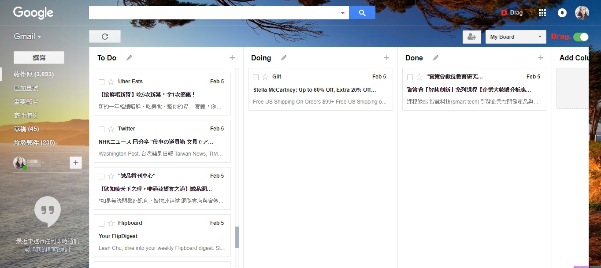Click the add-person share board button
The width and height of the screenshot is (601, 268).
click(x=472, y=37)
